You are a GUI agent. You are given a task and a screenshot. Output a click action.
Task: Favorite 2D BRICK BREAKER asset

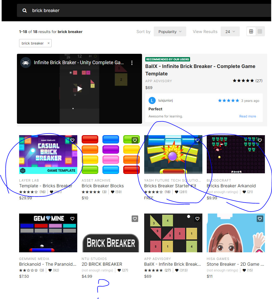click(x=135, y=219)
